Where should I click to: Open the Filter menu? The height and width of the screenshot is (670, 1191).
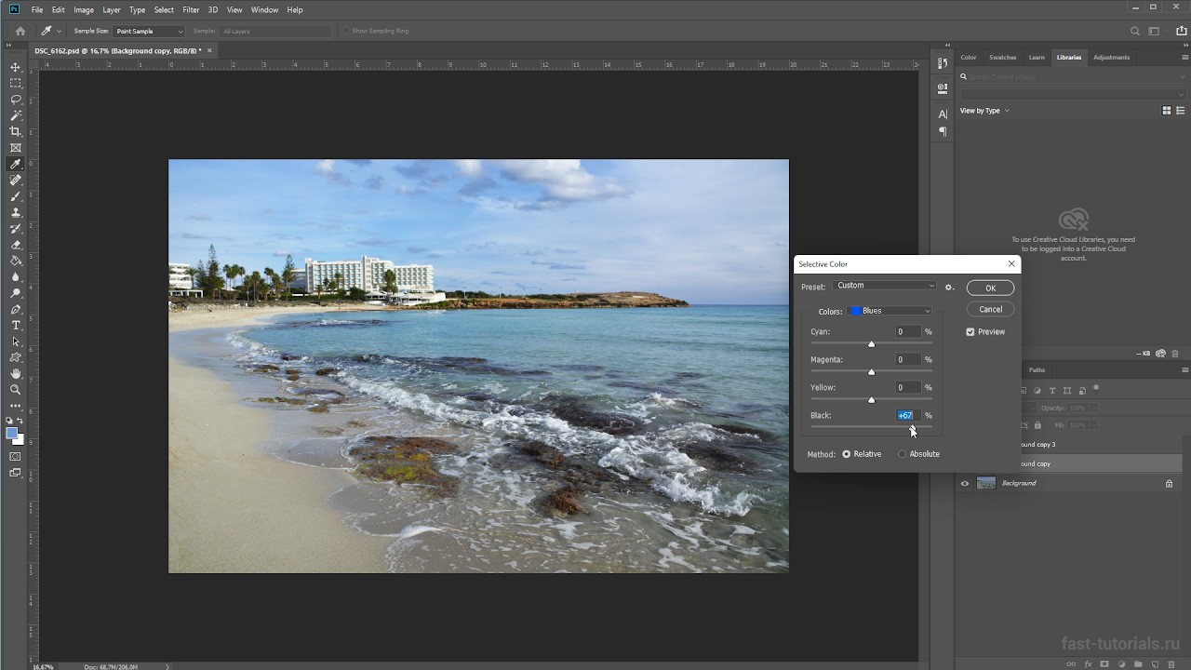[x=191, y=9]
